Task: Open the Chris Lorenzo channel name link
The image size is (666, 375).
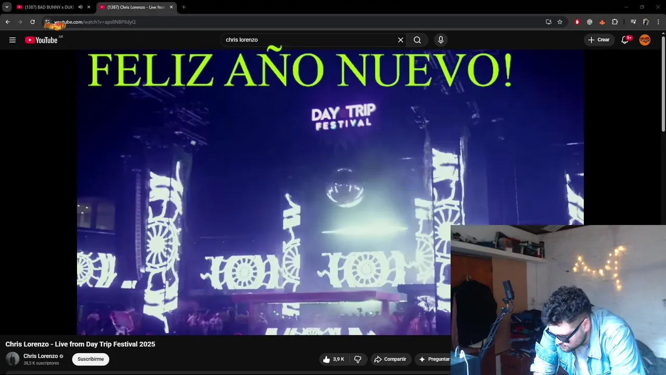Action: pyautogui.click(x=41, y=356)
